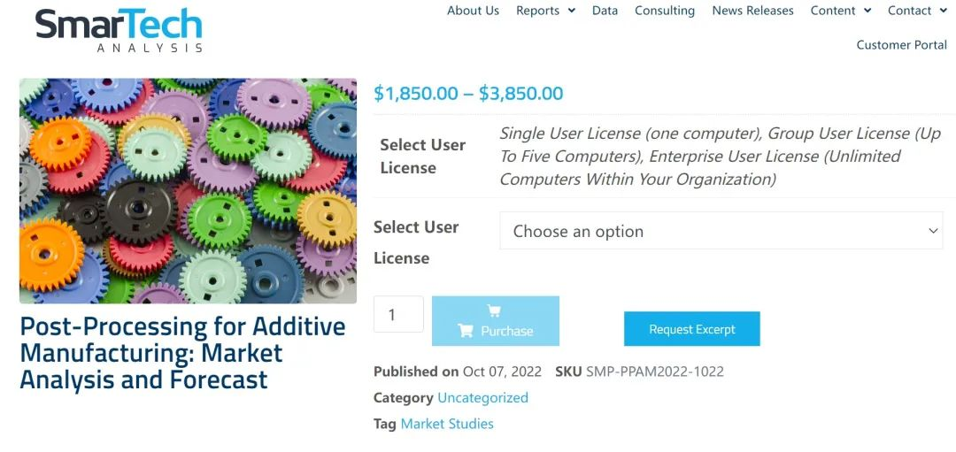Screen dimensions: 956x452
Task: Click the colorful gears product image
Action: tap(188, 191)
